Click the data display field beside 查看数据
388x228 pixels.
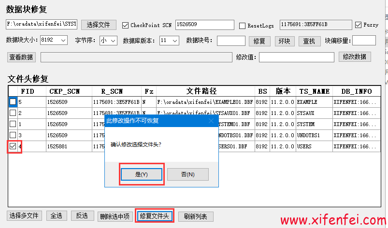pos(136,57)
